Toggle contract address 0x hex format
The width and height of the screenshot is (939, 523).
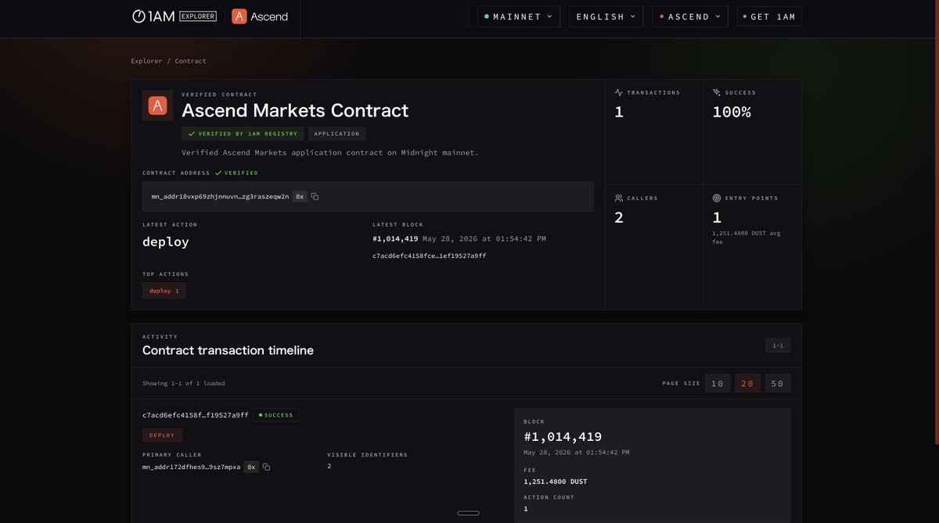[300, 197]
